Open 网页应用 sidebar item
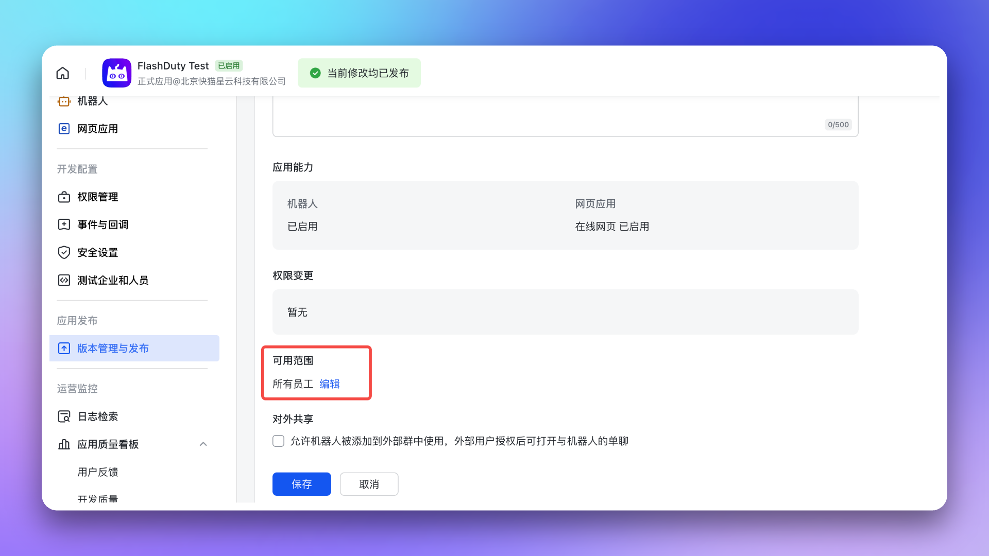 pos(97,129)
